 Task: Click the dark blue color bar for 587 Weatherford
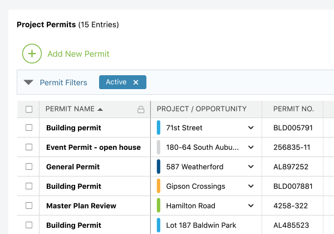pyautogui.click(x=159, y=167)
